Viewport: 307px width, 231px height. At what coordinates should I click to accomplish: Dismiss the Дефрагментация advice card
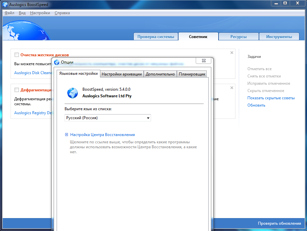click(232, 88)
